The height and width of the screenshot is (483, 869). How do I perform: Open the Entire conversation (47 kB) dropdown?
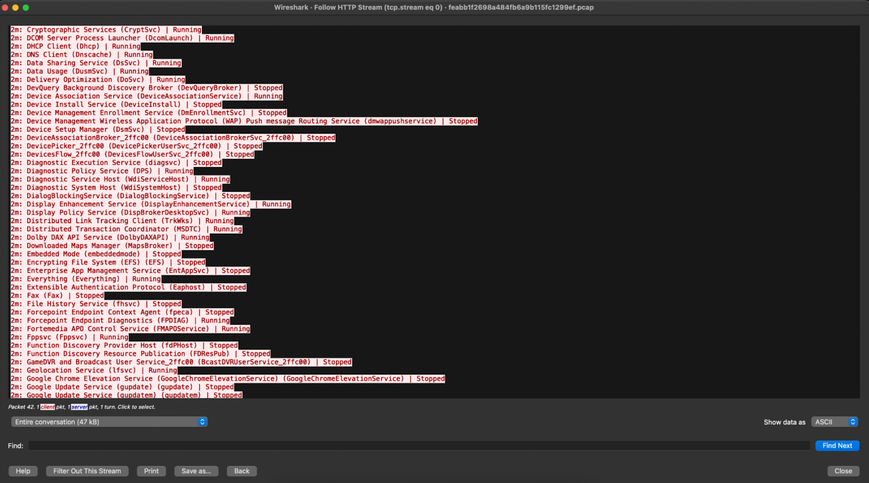109,422
